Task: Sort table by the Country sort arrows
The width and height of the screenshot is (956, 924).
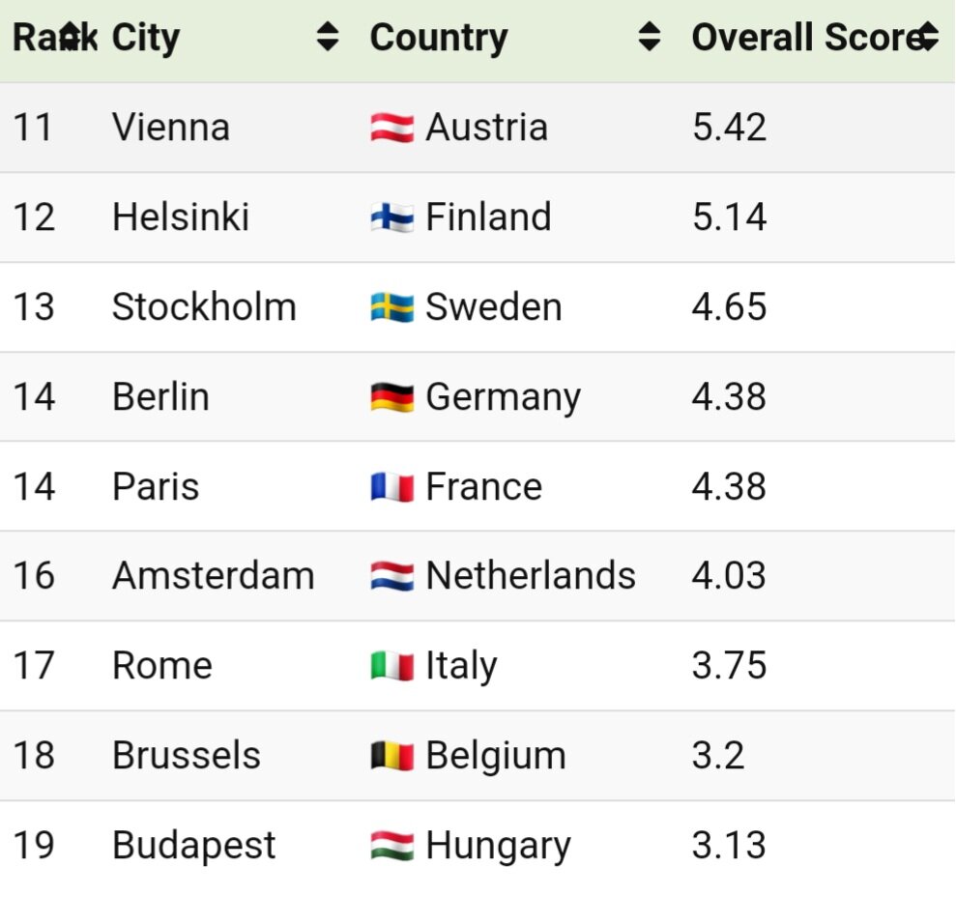Action: click(x=651, y=38)
